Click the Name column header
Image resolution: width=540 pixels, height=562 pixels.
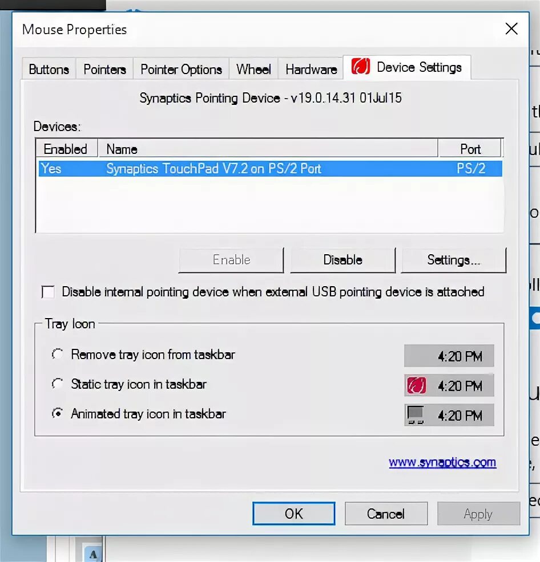pyautogui.click(x=268, y=148)
